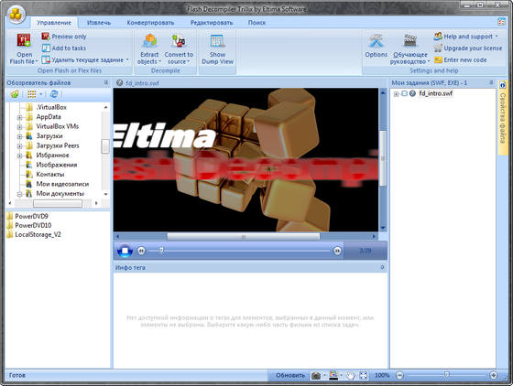
Task: Choose Preview only option
Action: (x=64, y=37)
